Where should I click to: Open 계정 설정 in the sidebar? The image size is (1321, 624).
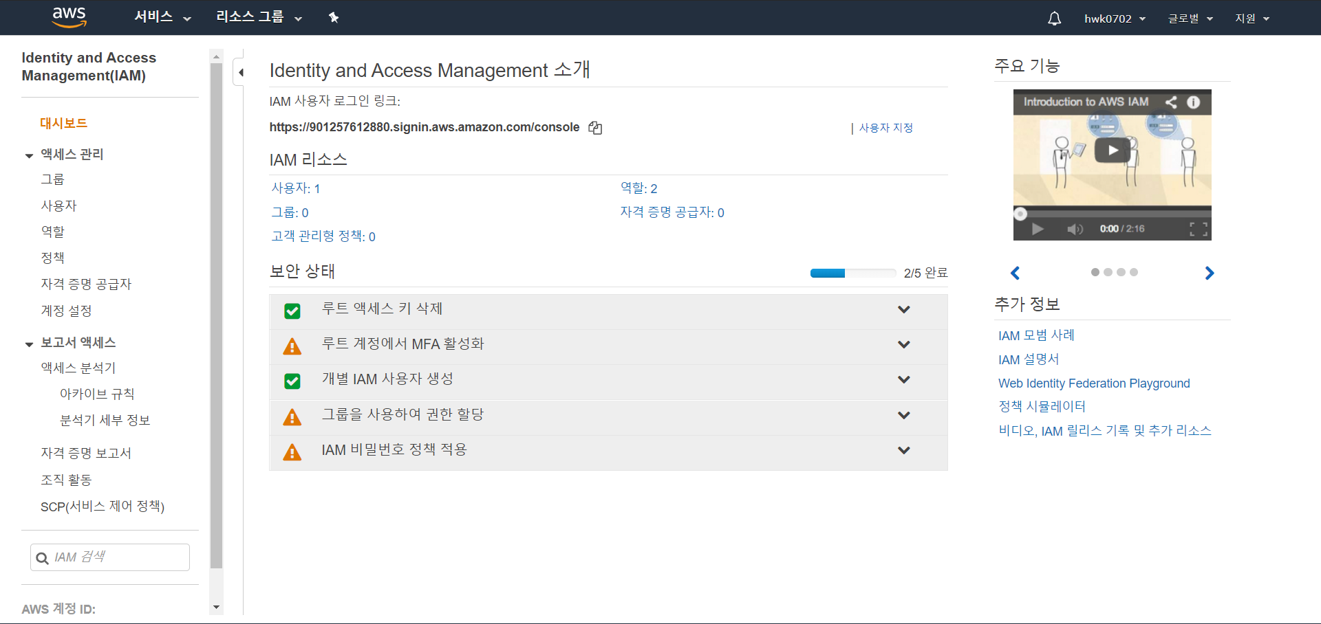[66, 311]
